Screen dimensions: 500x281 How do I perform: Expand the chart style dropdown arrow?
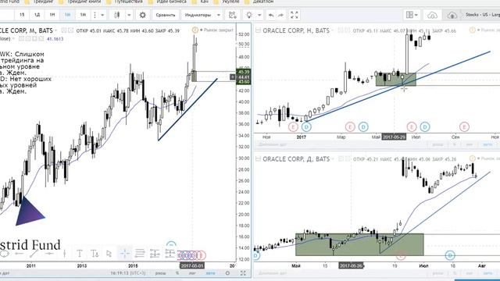coord(129,15)
